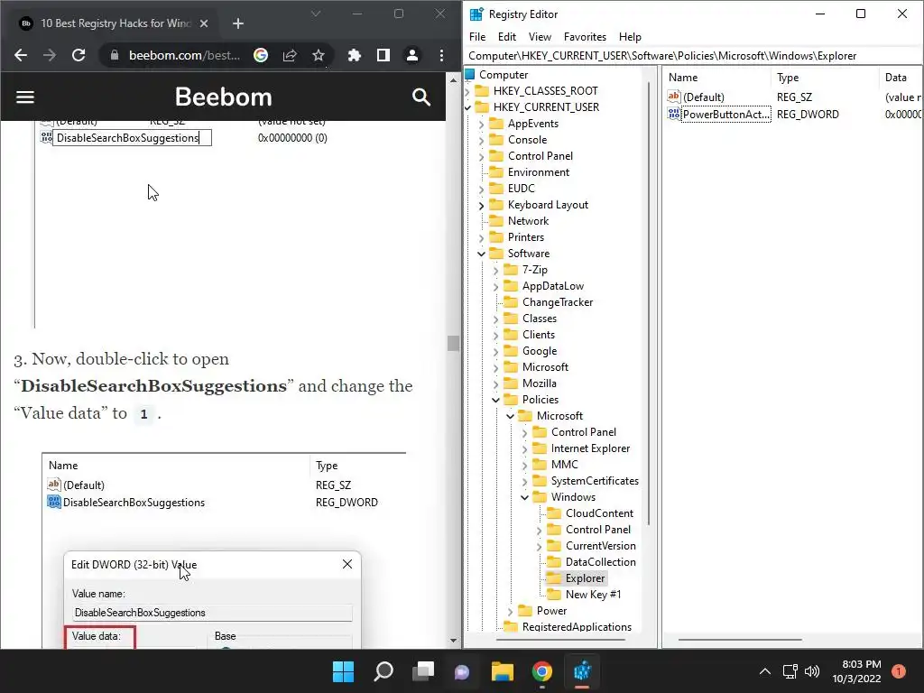Show hidden tray icons chevron
Screen dimensions: 924x693
765,671
